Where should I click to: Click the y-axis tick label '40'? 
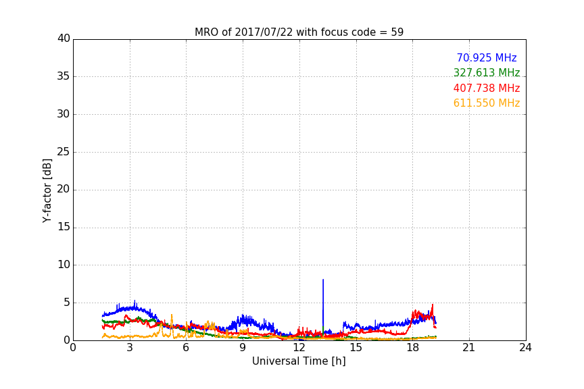pos(64,38)
